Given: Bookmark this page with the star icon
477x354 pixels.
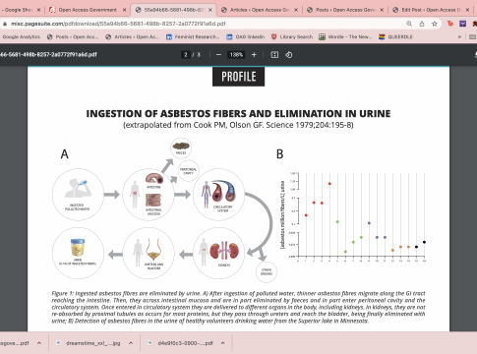Looking at the screenshot, I should click(x=435, y=24).
